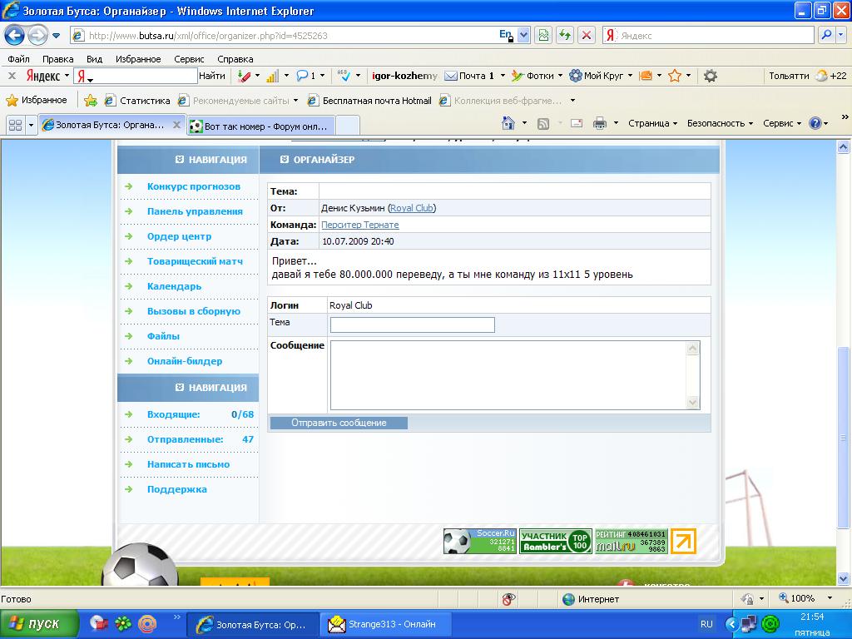Click the Пуск start button
The width and height of the screenshot is (852, 639).
pos(39,624)
